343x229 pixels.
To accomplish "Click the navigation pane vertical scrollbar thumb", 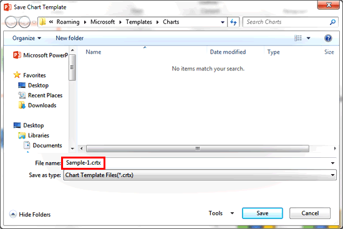I will point(72,67).
